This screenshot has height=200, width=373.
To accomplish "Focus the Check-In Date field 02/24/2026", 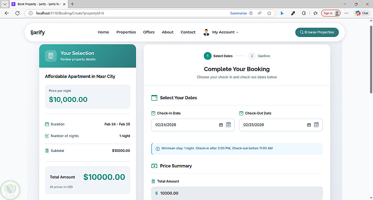I will pos(193,125).
